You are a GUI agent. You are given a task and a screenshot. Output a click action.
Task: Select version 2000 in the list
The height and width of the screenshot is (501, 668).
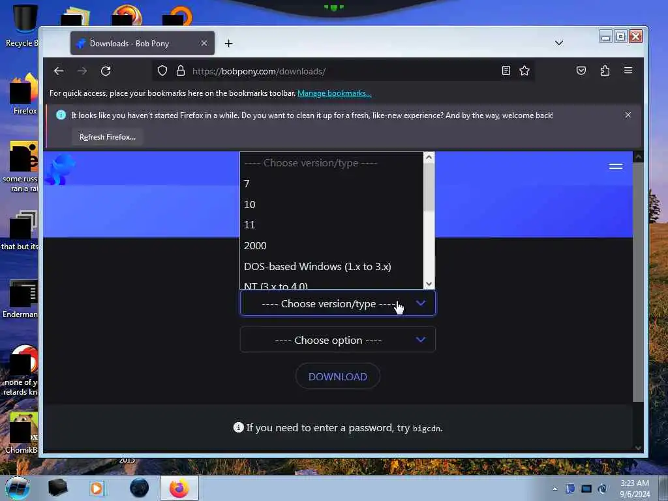[x=331, y=246]
